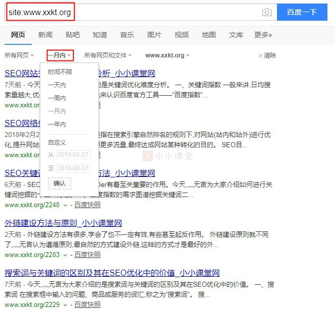The image size is (335, 312).
Task: Expand the www.xxkt.org site filter dropdown
Action: 167,55
